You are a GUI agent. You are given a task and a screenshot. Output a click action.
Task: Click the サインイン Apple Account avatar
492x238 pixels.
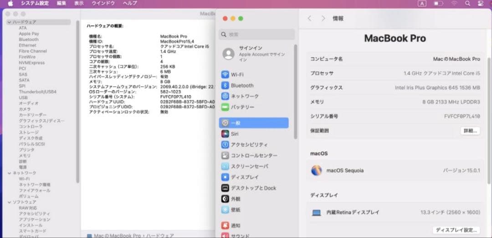pos(228,54)
